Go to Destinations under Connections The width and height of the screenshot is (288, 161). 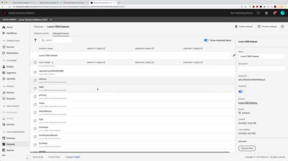click(10, 53)
